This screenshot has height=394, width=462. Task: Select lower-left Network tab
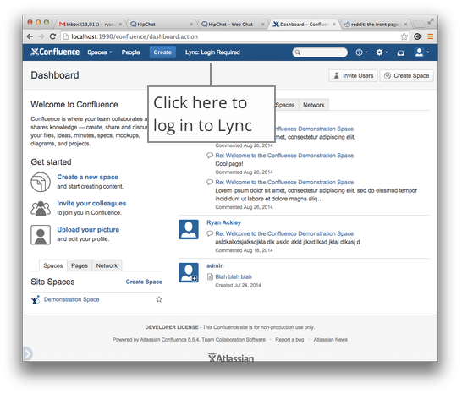pyautogui.click(x=107, y=265)
